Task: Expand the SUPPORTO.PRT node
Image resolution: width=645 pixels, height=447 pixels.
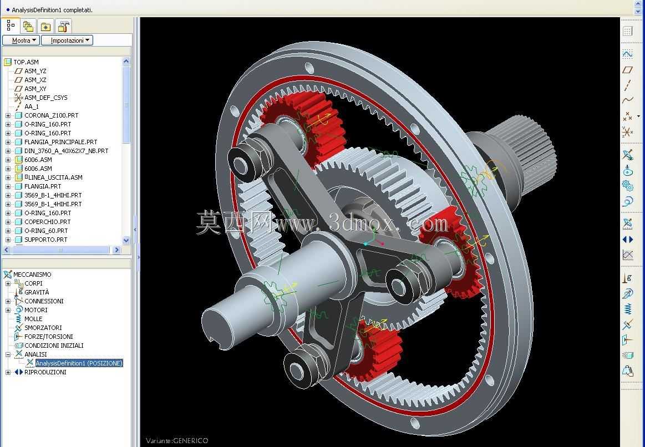Action: click(x=8, y=240)
